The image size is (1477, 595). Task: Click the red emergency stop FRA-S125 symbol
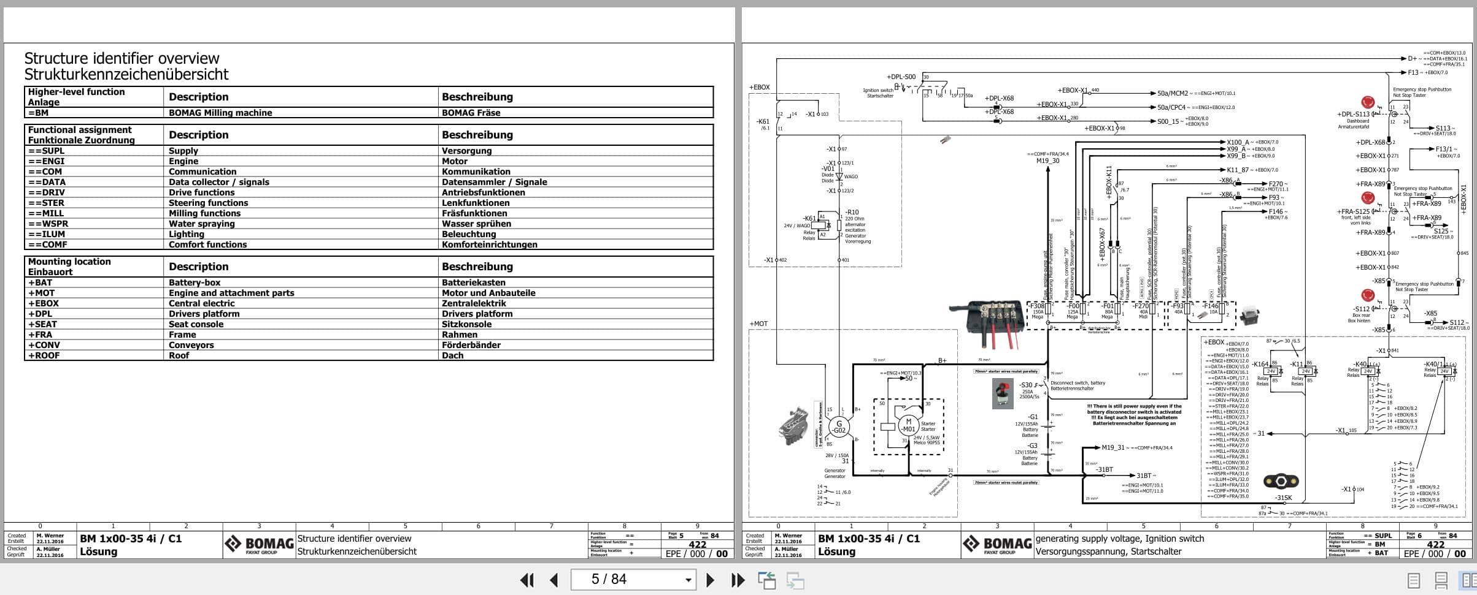[x=1368, y=198]
